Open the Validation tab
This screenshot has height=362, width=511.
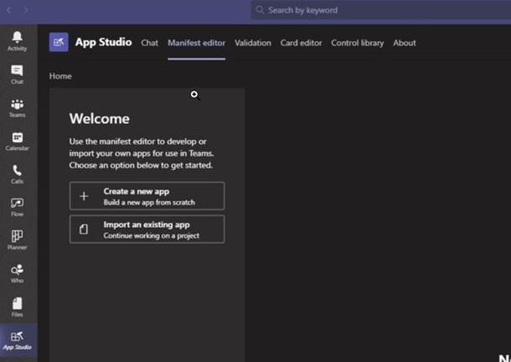(253, 43)
